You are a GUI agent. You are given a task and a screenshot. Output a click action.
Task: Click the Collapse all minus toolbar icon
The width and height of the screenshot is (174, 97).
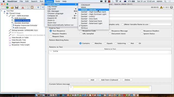pyautogui.click(x=43, y=7)
